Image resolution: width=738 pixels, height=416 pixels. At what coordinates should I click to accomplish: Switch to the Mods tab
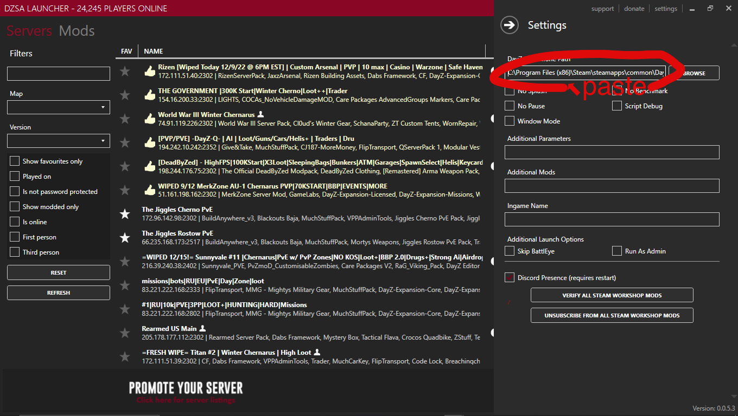(x=77, y=31)
